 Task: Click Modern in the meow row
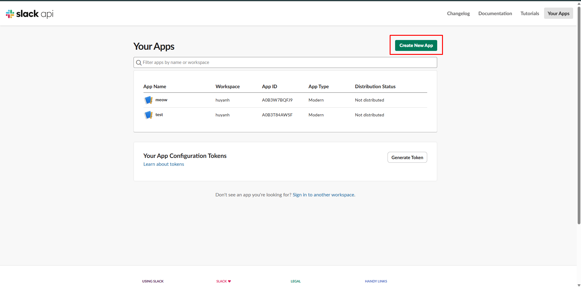click(316, 100)
